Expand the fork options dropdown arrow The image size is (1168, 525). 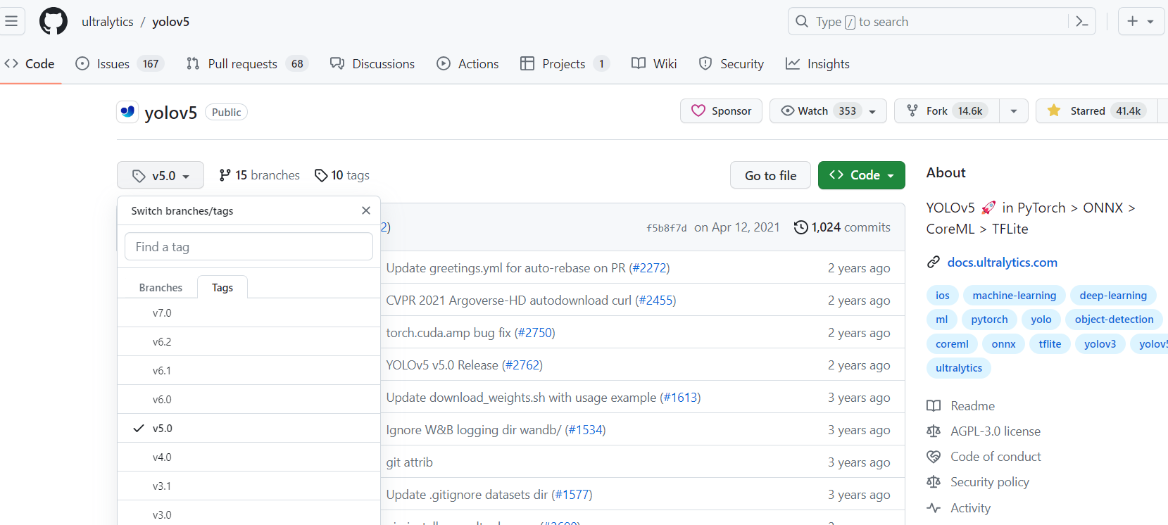pyautogui.click(x=1014, y=111)
